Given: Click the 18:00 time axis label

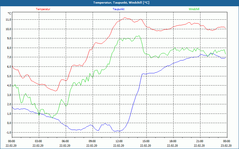Looking at the screenshot, I should tap(173, 141).
